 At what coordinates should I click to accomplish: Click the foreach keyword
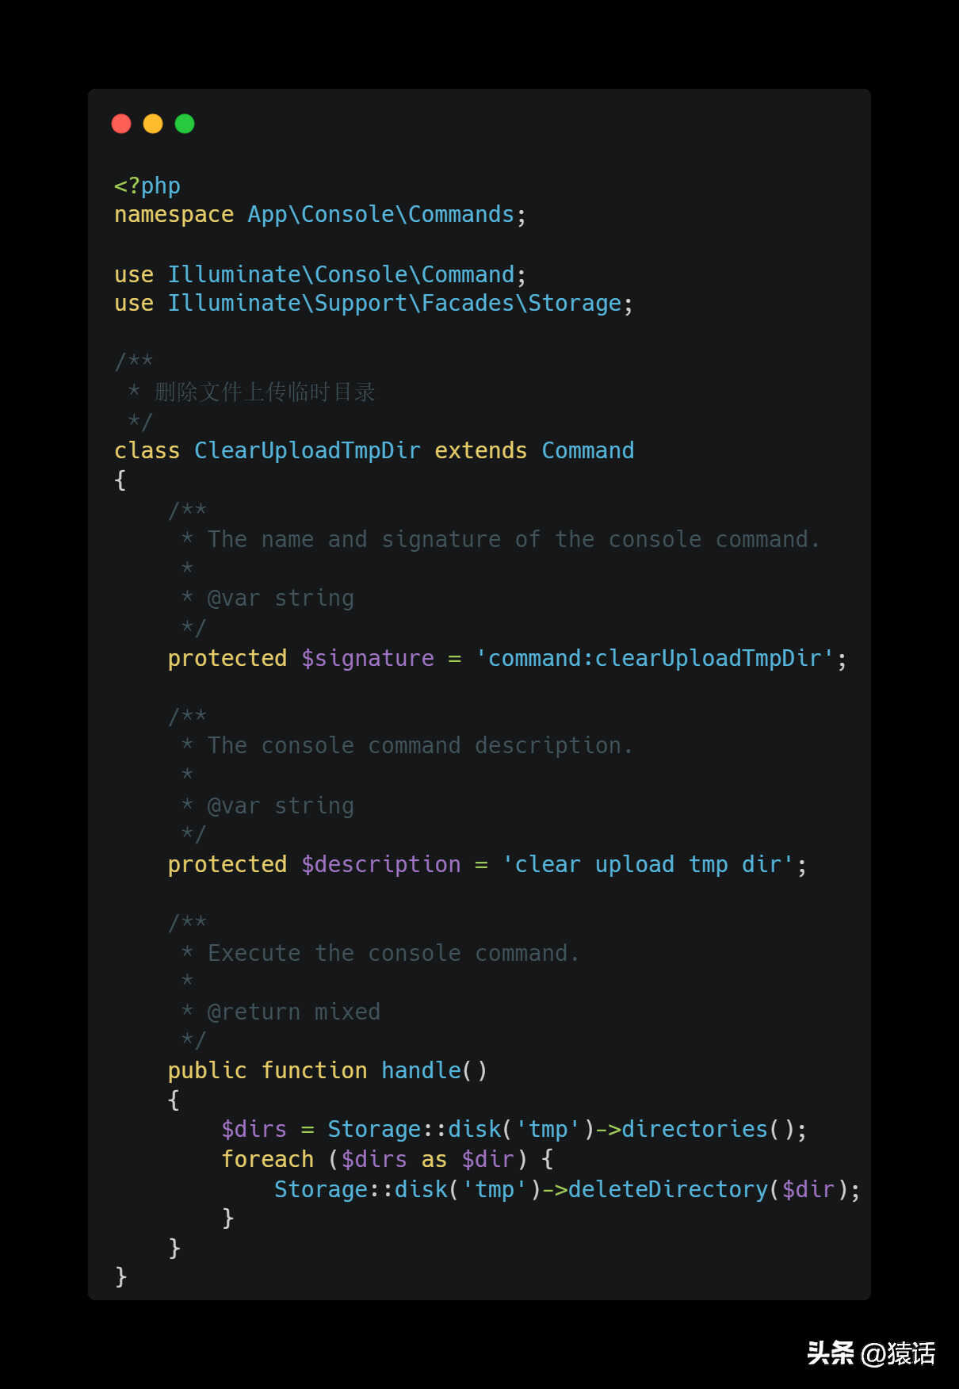[268, 1160]
